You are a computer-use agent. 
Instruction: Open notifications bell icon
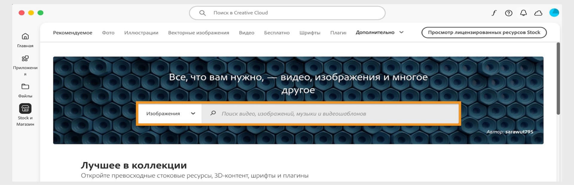tap(523, 13)
